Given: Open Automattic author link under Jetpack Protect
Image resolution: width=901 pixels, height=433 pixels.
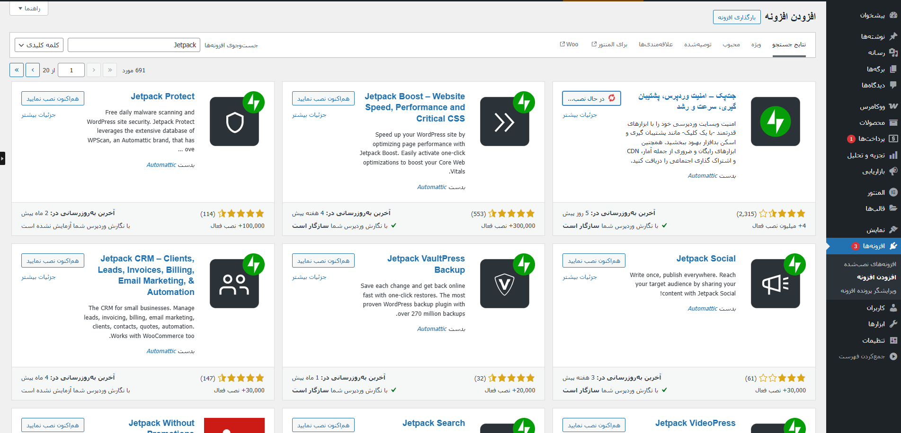Looking at the screenshot, I should coord(161,165).
